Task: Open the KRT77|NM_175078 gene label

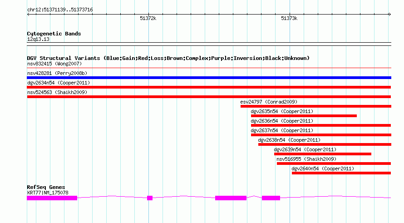Action: click(48, 193)
